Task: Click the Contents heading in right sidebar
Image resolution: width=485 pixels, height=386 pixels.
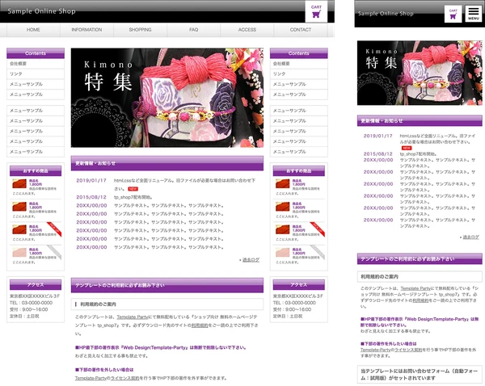Action: [299, 53]
